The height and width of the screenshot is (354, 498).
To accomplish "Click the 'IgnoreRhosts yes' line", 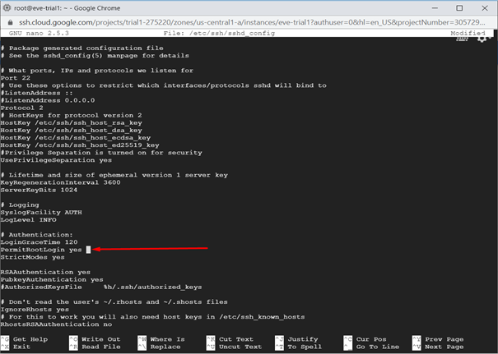I will [35, 310].
